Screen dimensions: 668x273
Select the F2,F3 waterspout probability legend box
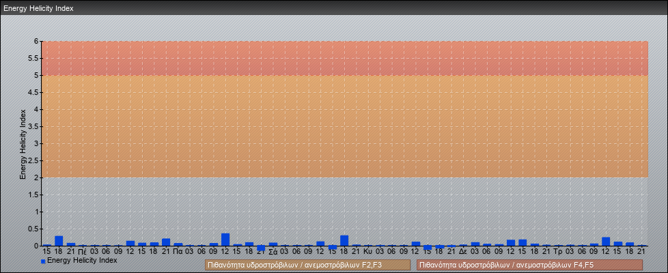coord(307,265)
